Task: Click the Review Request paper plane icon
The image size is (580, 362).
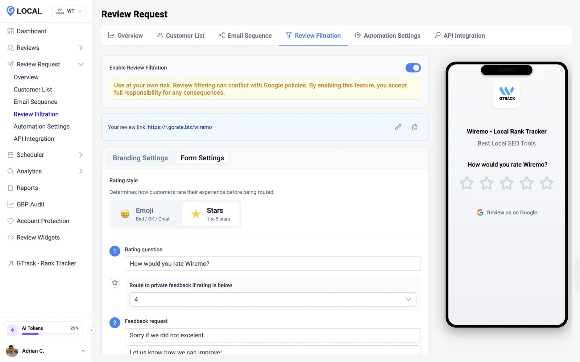Action: point(11,64)
